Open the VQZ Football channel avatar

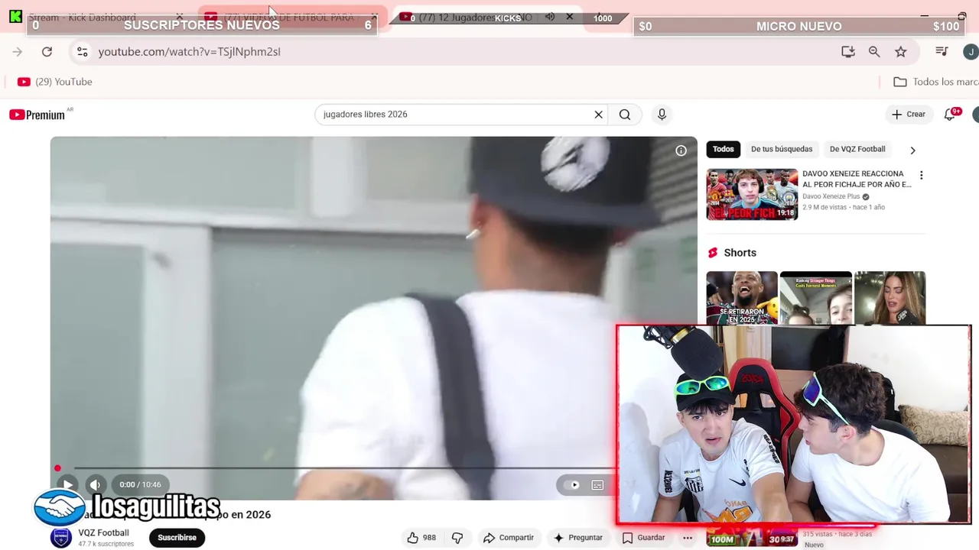click(x=61, y=538)
